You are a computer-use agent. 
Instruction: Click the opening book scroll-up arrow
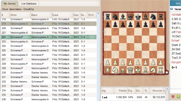[167, 89]
